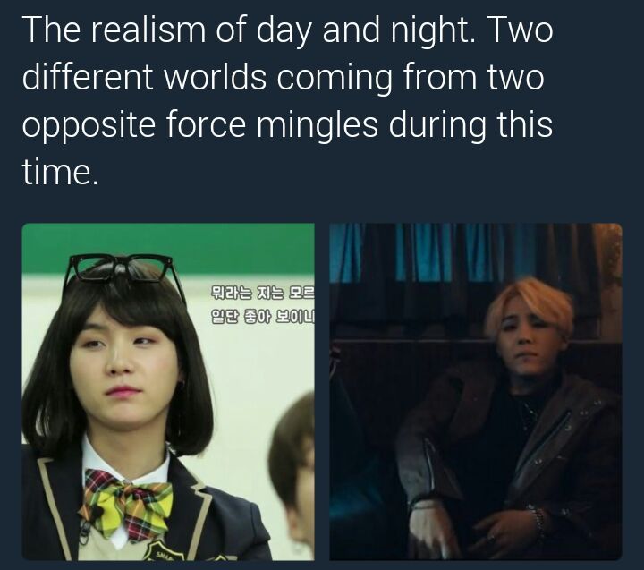Click the plaid yellow bow tie
This screenshot has width=644, height=570.
(x=126, y=502)
